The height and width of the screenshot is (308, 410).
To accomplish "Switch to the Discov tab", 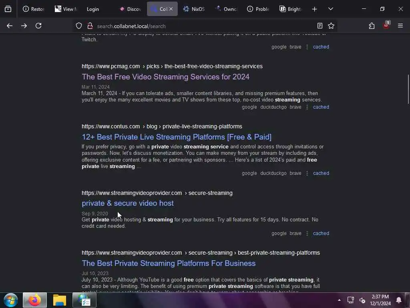I will [x=130, y=9].
